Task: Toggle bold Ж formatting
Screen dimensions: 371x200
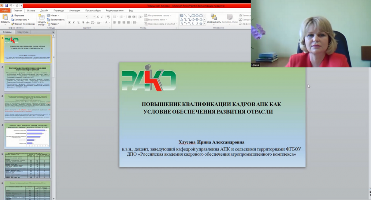Action: click(69, 23)
